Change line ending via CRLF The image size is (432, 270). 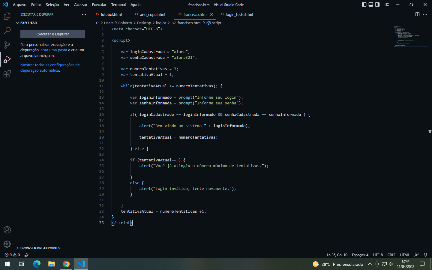click(391, 255)
